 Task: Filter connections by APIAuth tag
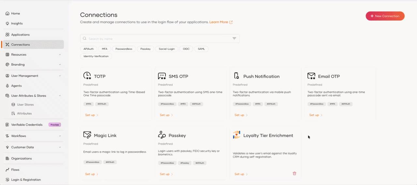click(89, 49)
